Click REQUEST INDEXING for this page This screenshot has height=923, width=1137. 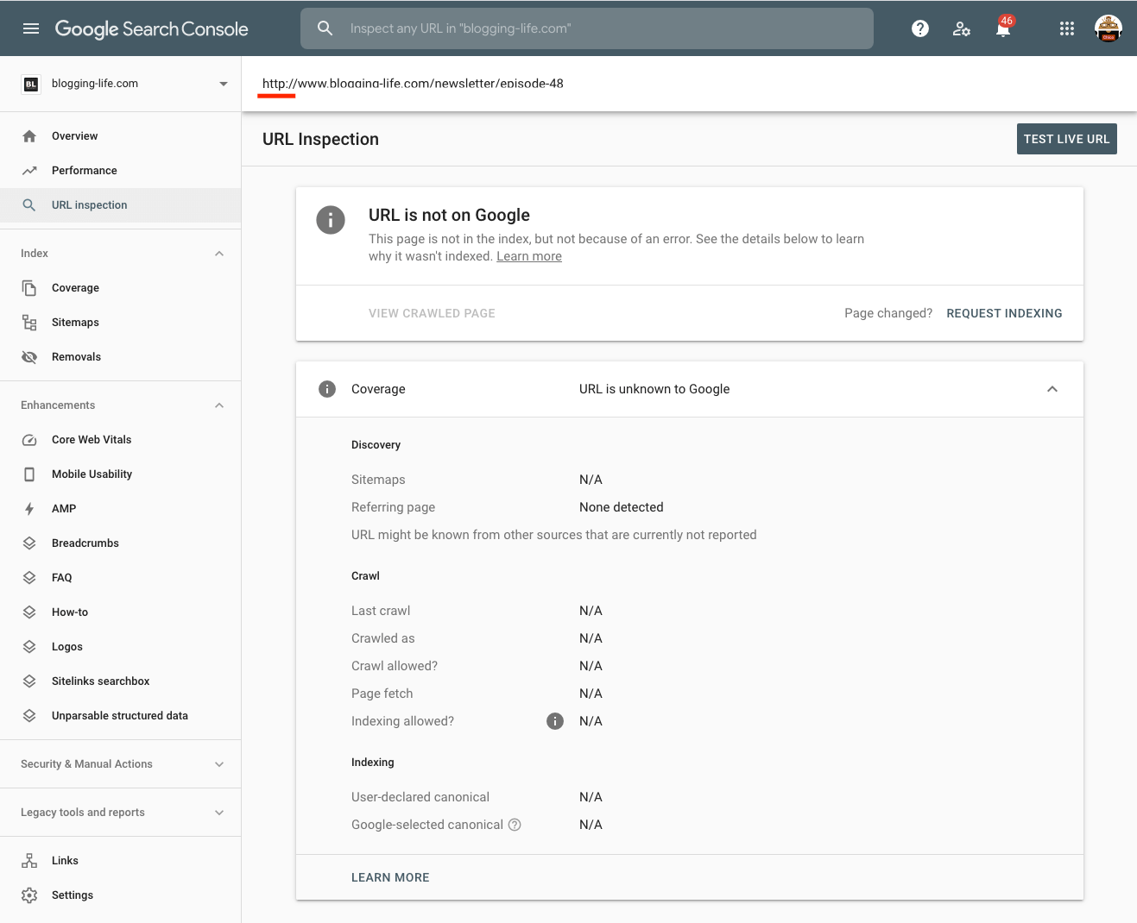click(x=1004, y=313)
